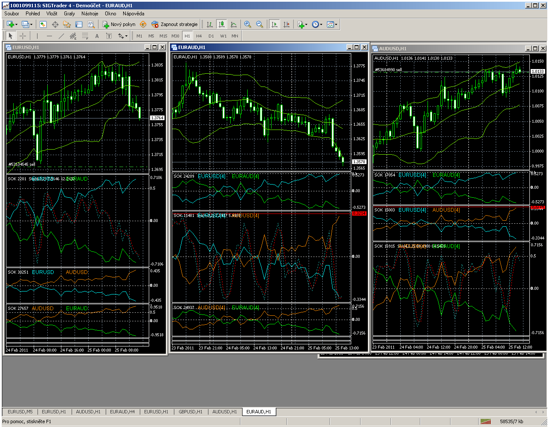Toggle Chart Shift
Screen dimensions: 549x427
tap(286, 24)
